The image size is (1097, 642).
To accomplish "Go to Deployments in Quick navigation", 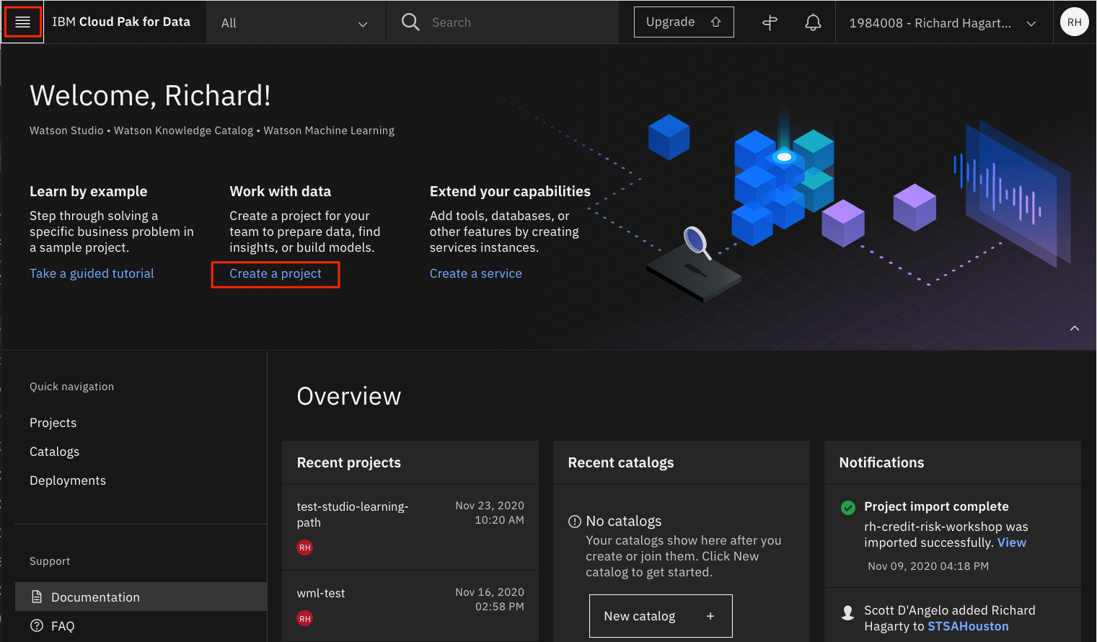I will [x=68, y=480].
